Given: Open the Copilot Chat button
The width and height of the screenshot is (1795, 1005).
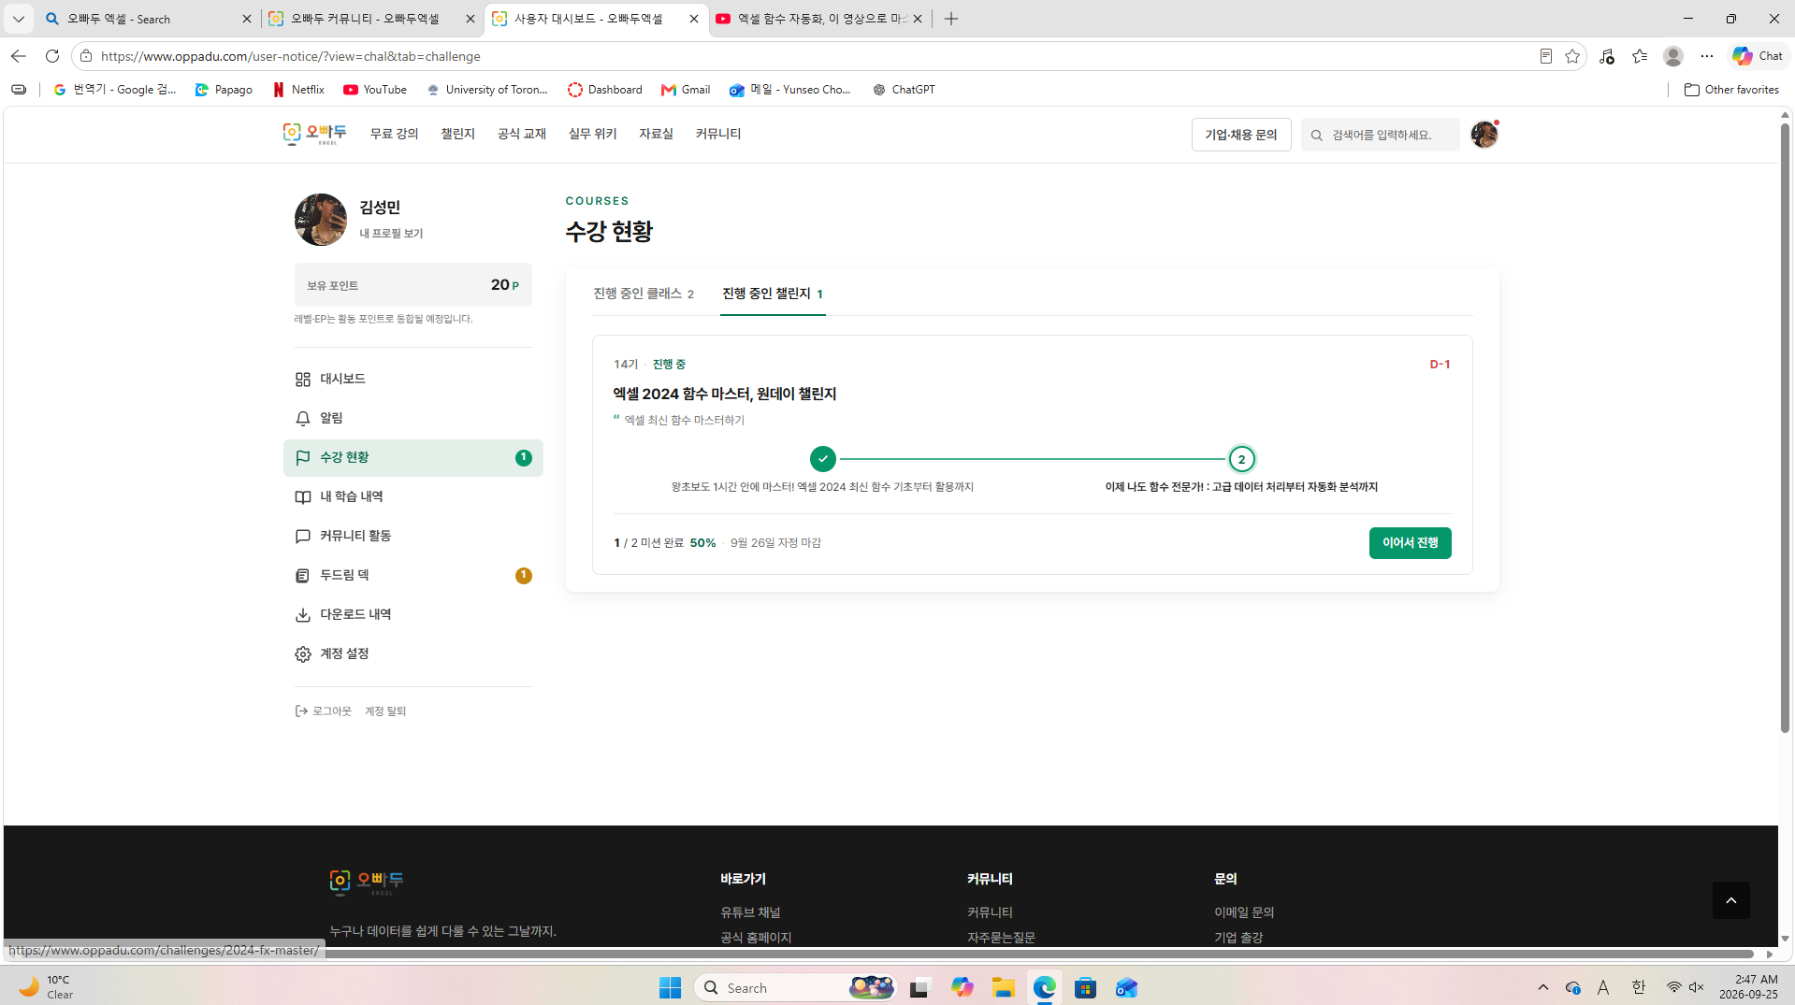Looking at the screenshot, I should coord(1758,56).
